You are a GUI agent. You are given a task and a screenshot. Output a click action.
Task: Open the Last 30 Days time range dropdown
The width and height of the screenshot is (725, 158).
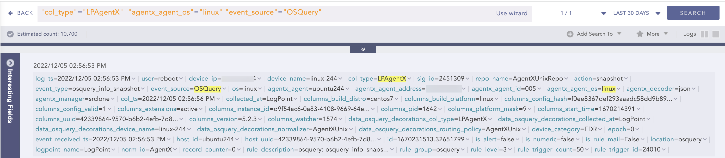658,13
